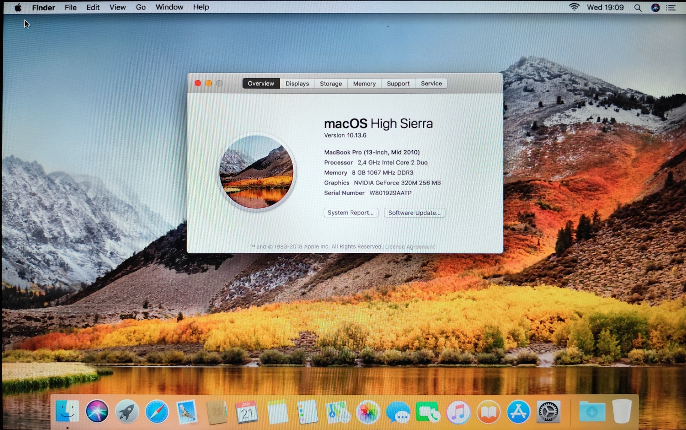The image size is (686, 430).
Task: Open the License Agreement link
Action: (410, 247)
